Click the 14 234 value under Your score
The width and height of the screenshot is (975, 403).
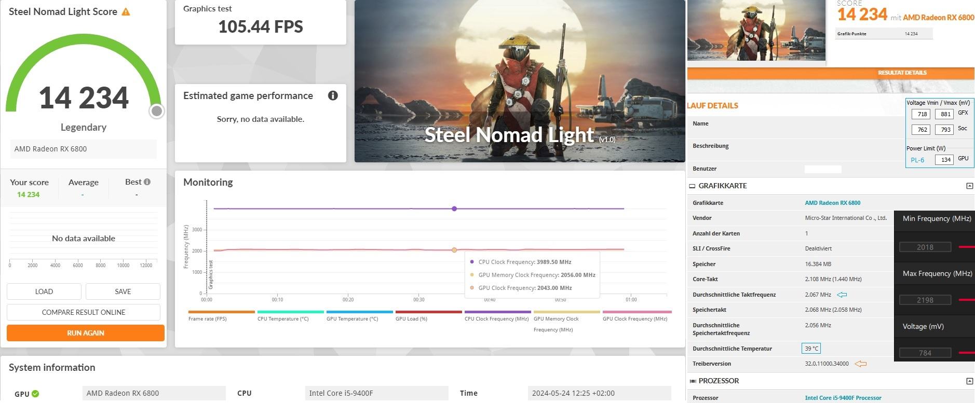[29, 194]
